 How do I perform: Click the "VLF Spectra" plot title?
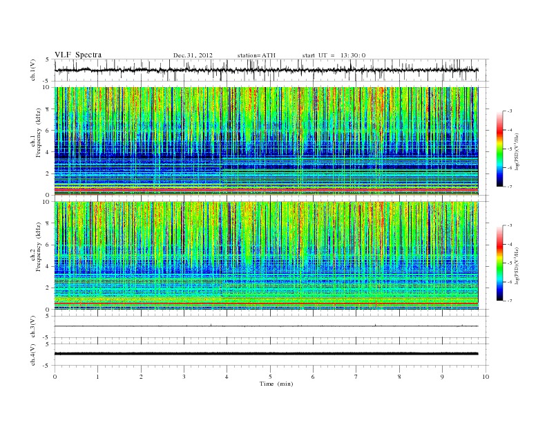(78, 55)
